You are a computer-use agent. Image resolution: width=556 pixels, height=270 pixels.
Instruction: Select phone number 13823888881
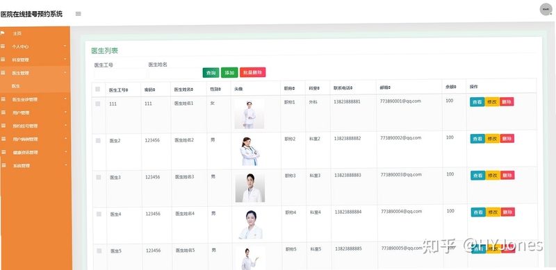(x=347, y=102)
